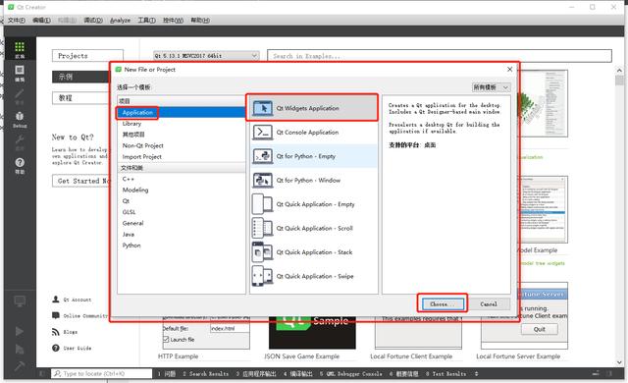Open the 编辑(E) menu
The width and height of the screenshot is (628, 383).
[x=41, y=20]
